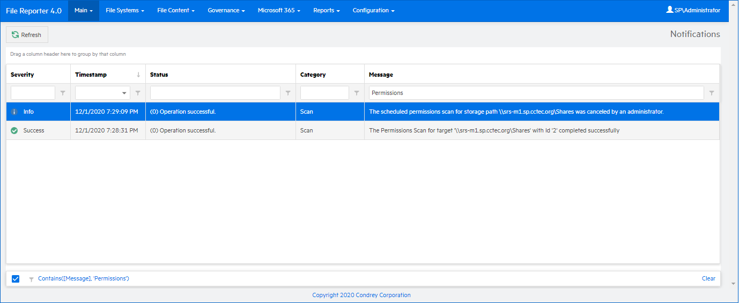Open the SP\Administrator user account
The image size is (739, 303).
pos(693,10)
